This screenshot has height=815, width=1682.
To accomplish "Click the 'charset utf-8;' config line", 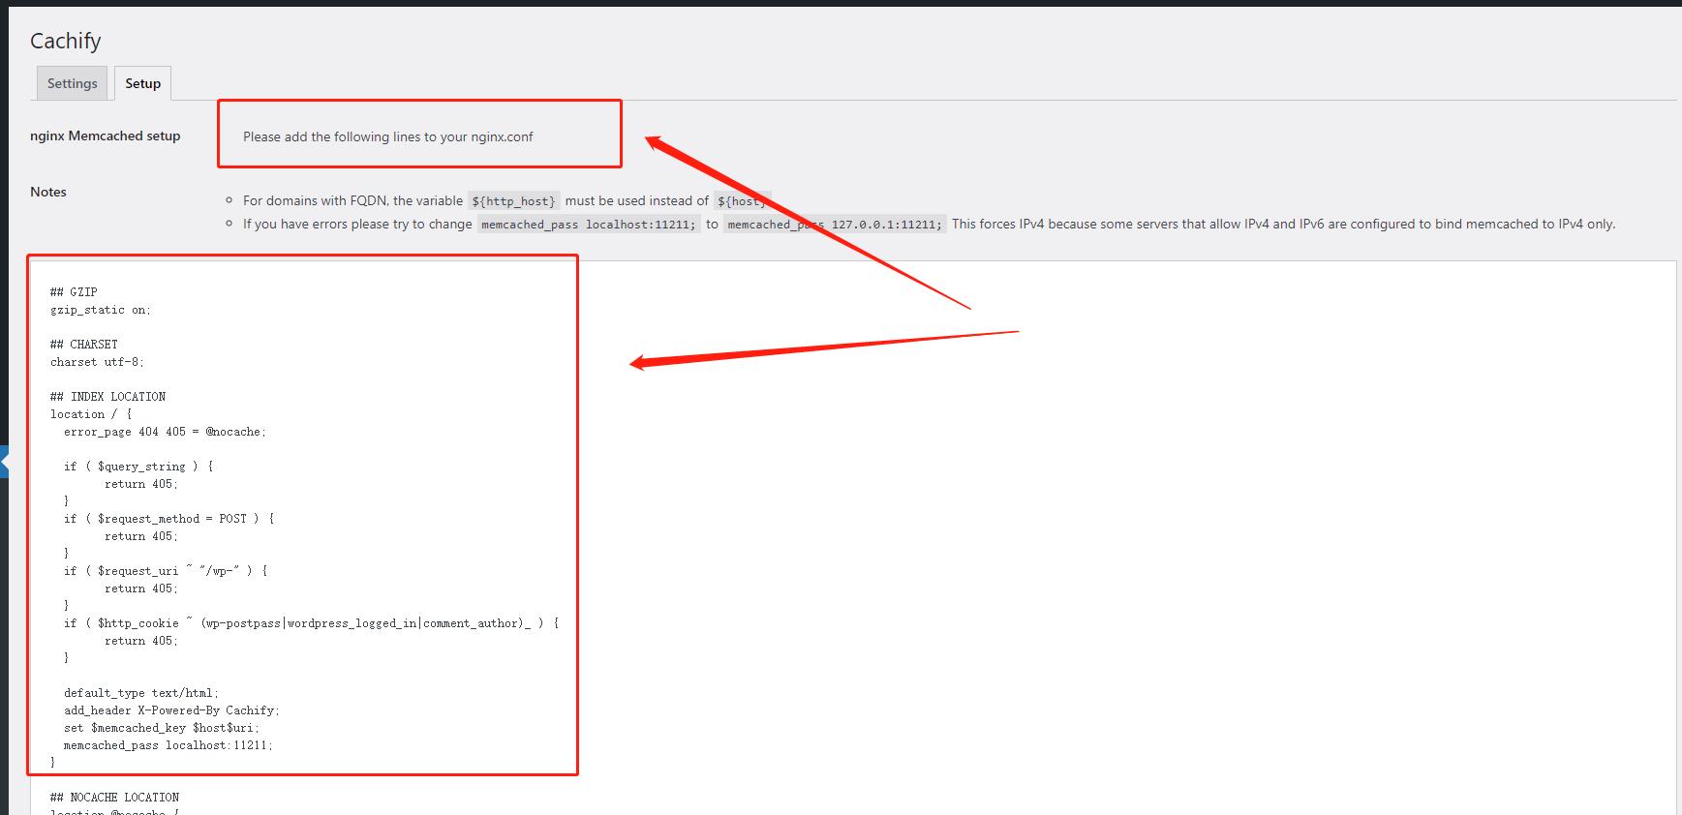I will 97,362.
